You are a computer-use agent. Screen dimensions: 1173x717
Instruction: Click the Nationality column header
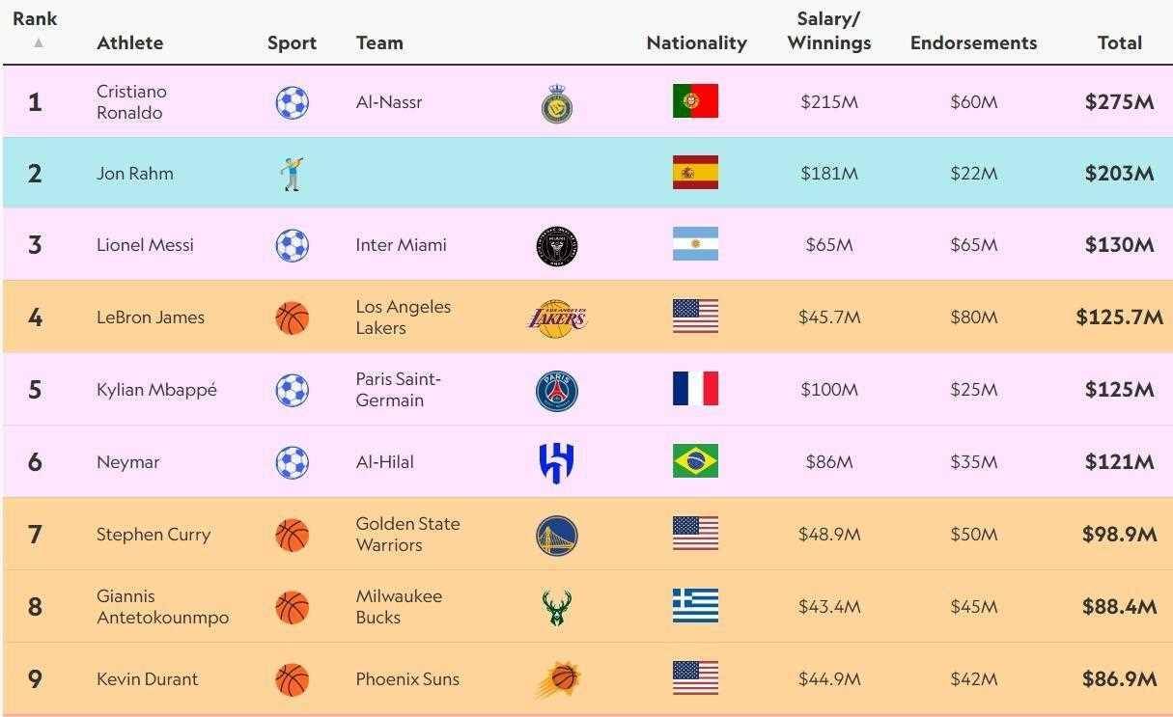point(696,42)
